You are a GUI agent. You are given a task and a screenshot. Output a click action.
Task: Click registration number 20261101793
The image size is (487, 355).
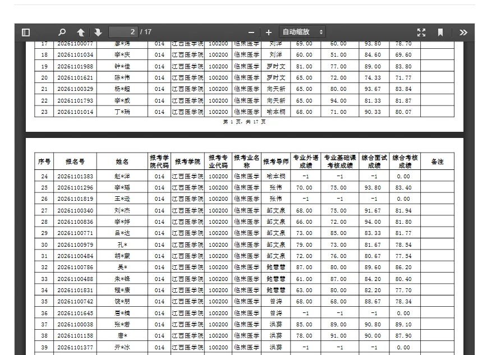coord(75,100)
